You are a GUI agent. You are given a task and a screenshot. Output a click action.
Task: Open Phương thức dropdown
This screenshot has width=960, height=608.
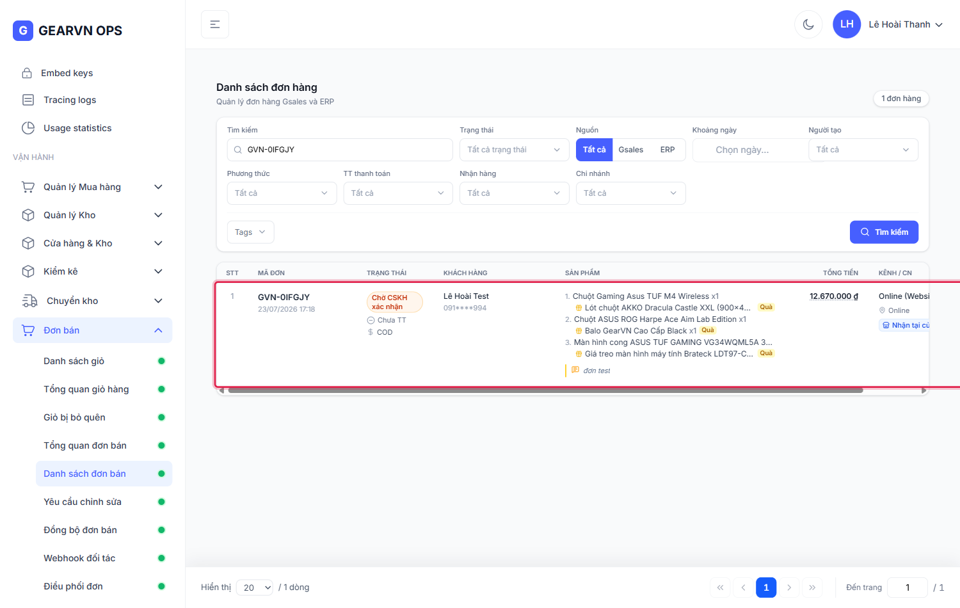tap(282, 193)
